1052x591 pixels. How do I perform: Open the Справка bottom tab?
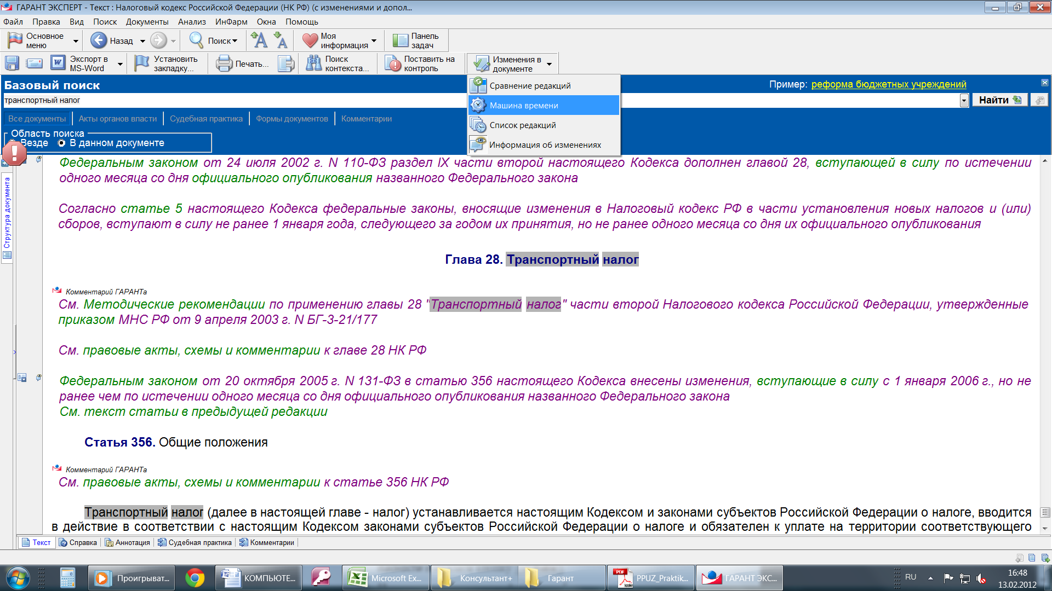click(x=78, y=542)
